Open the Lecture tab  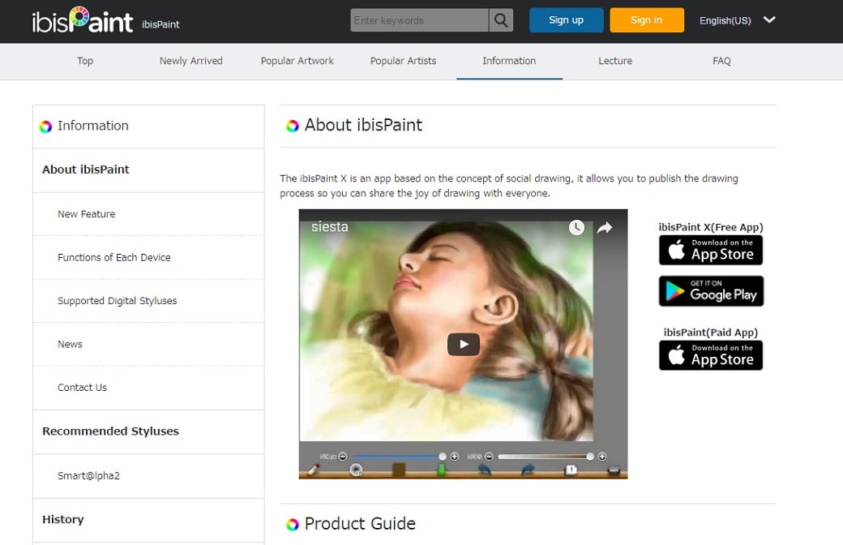pyautogui.click(x=614, y=61)
